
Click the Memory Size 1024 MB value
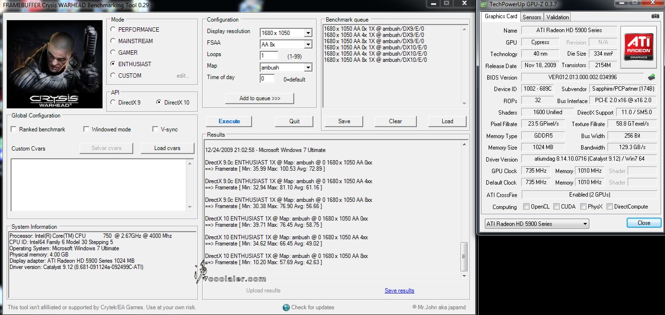[543, 148]
